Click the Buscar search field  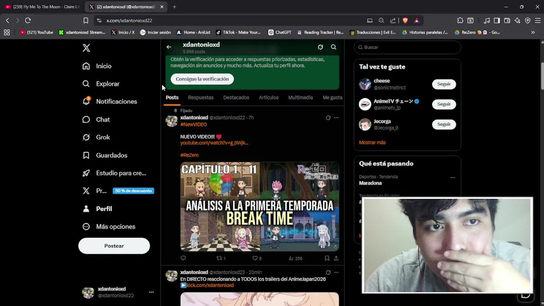[407, 47]
